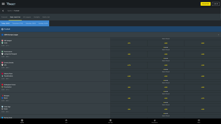The height and width of the screenshot is (124, 221).
Task: Click PAOK jersey icon
Action: [x=2, y=109]
